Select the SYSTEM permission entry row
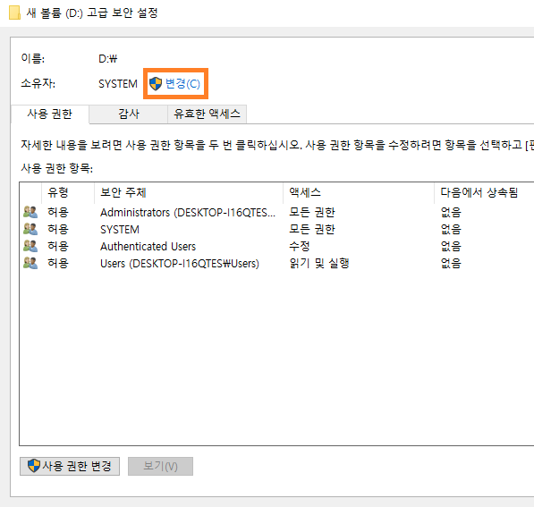Viewport: 534px width, 507px height. coord(275,230)
